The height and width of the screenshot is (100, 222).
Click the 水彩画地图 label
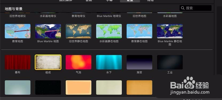point(170,16)
